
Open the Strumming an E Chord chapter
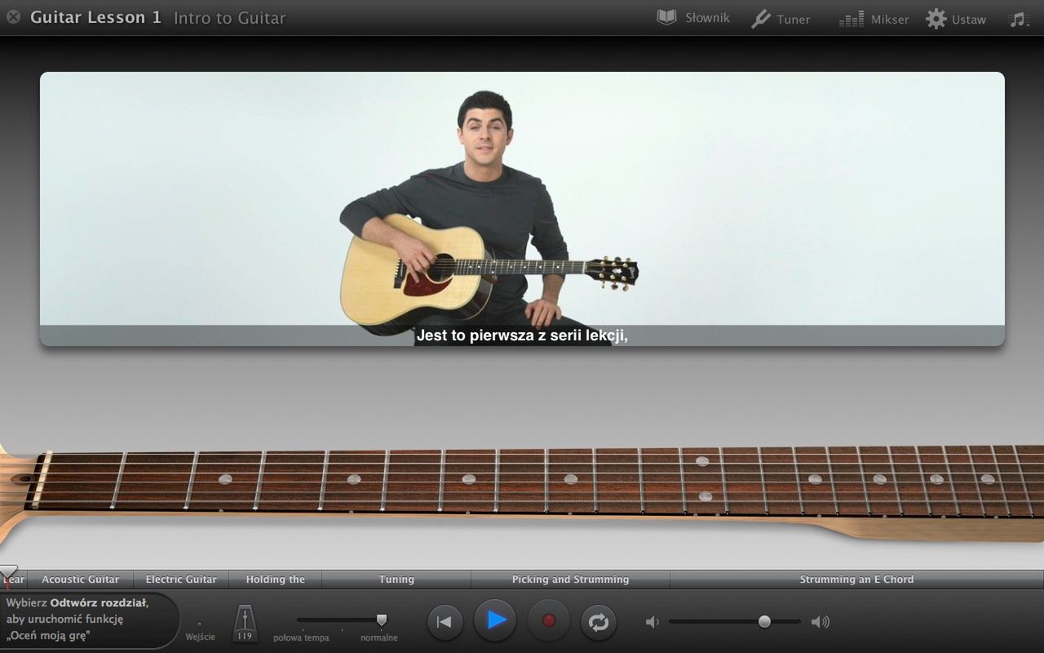pos(856,580)
